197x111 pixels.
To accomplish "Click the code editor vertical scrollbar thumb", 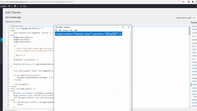I will [x=190, y=31].
